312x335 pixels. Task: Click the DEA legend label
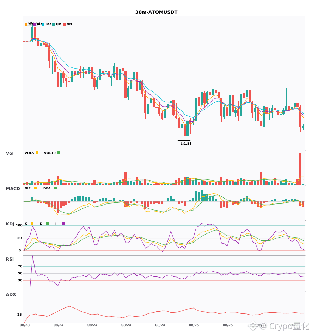click(x=47, y=188)
